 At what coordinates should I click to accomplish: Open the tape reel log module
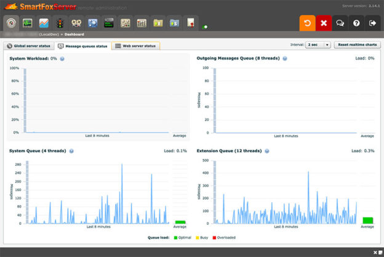[x=76, y=23]
